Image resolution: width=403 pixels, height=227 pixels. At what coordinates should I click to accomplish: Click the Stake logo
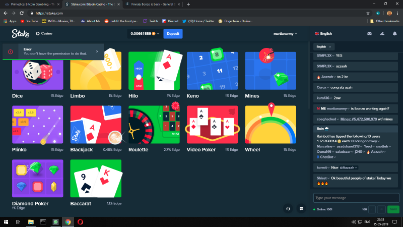point(20,33)
